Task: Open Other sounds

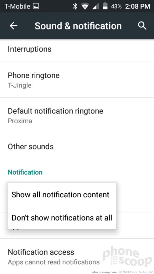Action: pos(77,147)
